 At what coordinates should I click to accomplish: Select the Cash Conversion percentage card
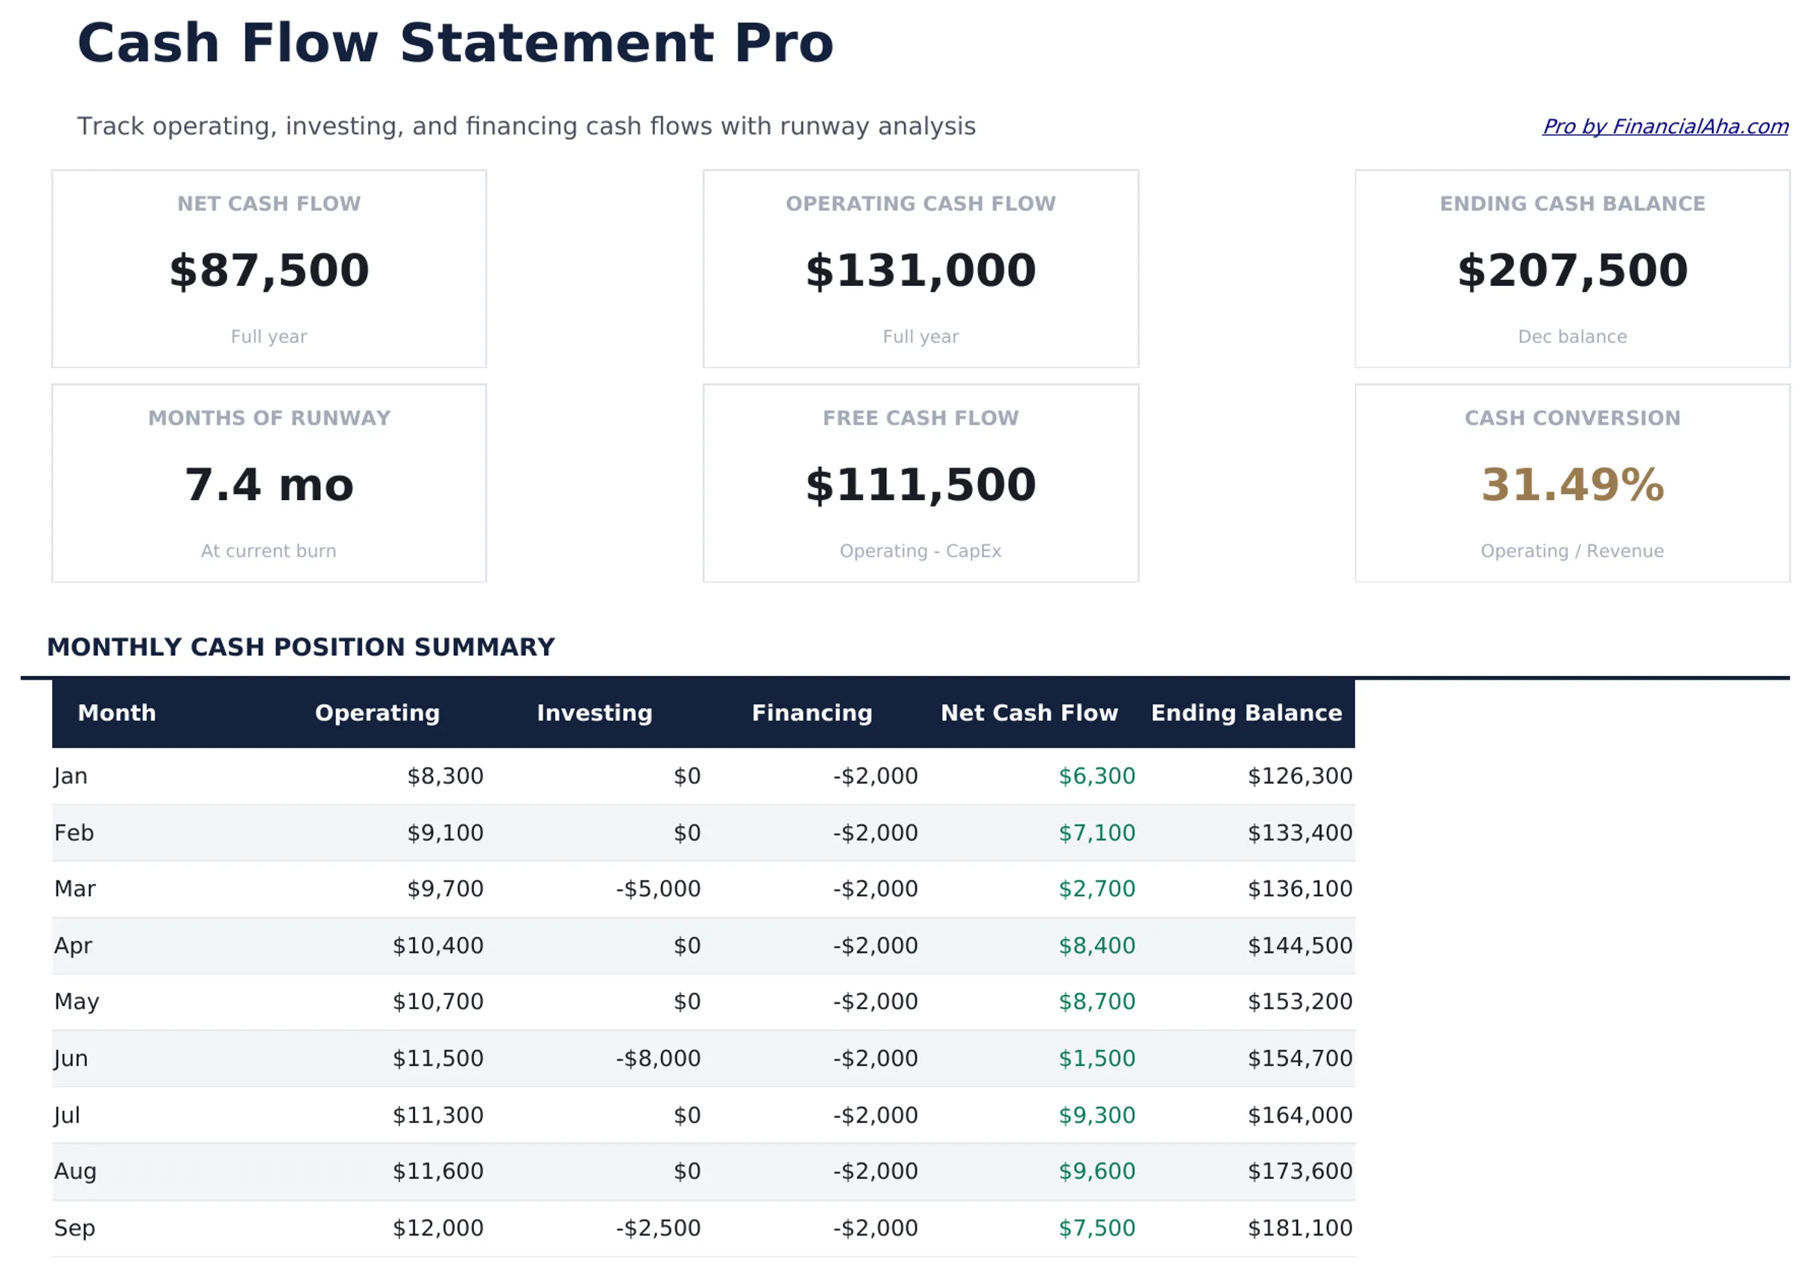pos(1572,483)
